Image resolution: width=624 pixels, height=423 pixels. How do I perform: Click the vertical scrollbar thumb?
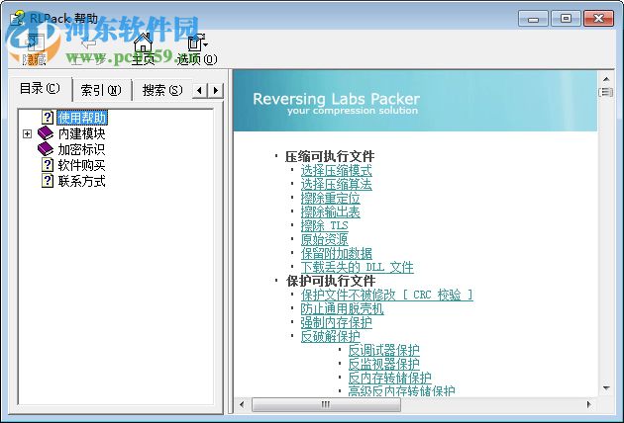[x=606, y=92]
